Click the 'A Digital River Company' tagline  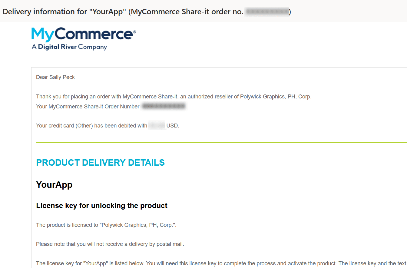pyautogui.click(x=69, y=47)
